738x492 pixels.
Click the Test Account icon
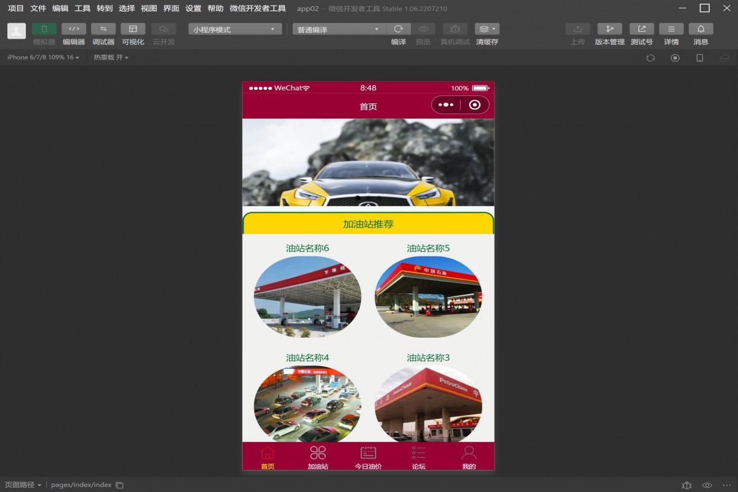(641, 29)
